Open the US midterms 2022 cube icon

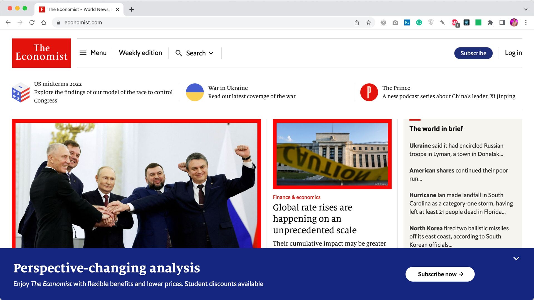21,92
